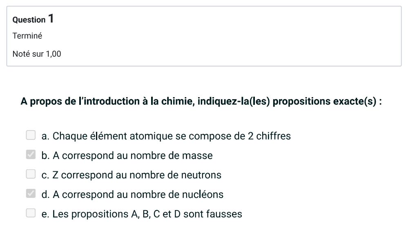Click the 'Noté sur 1,00' grade text
Viewport: 406px width, 235px height.
(37, 54)
